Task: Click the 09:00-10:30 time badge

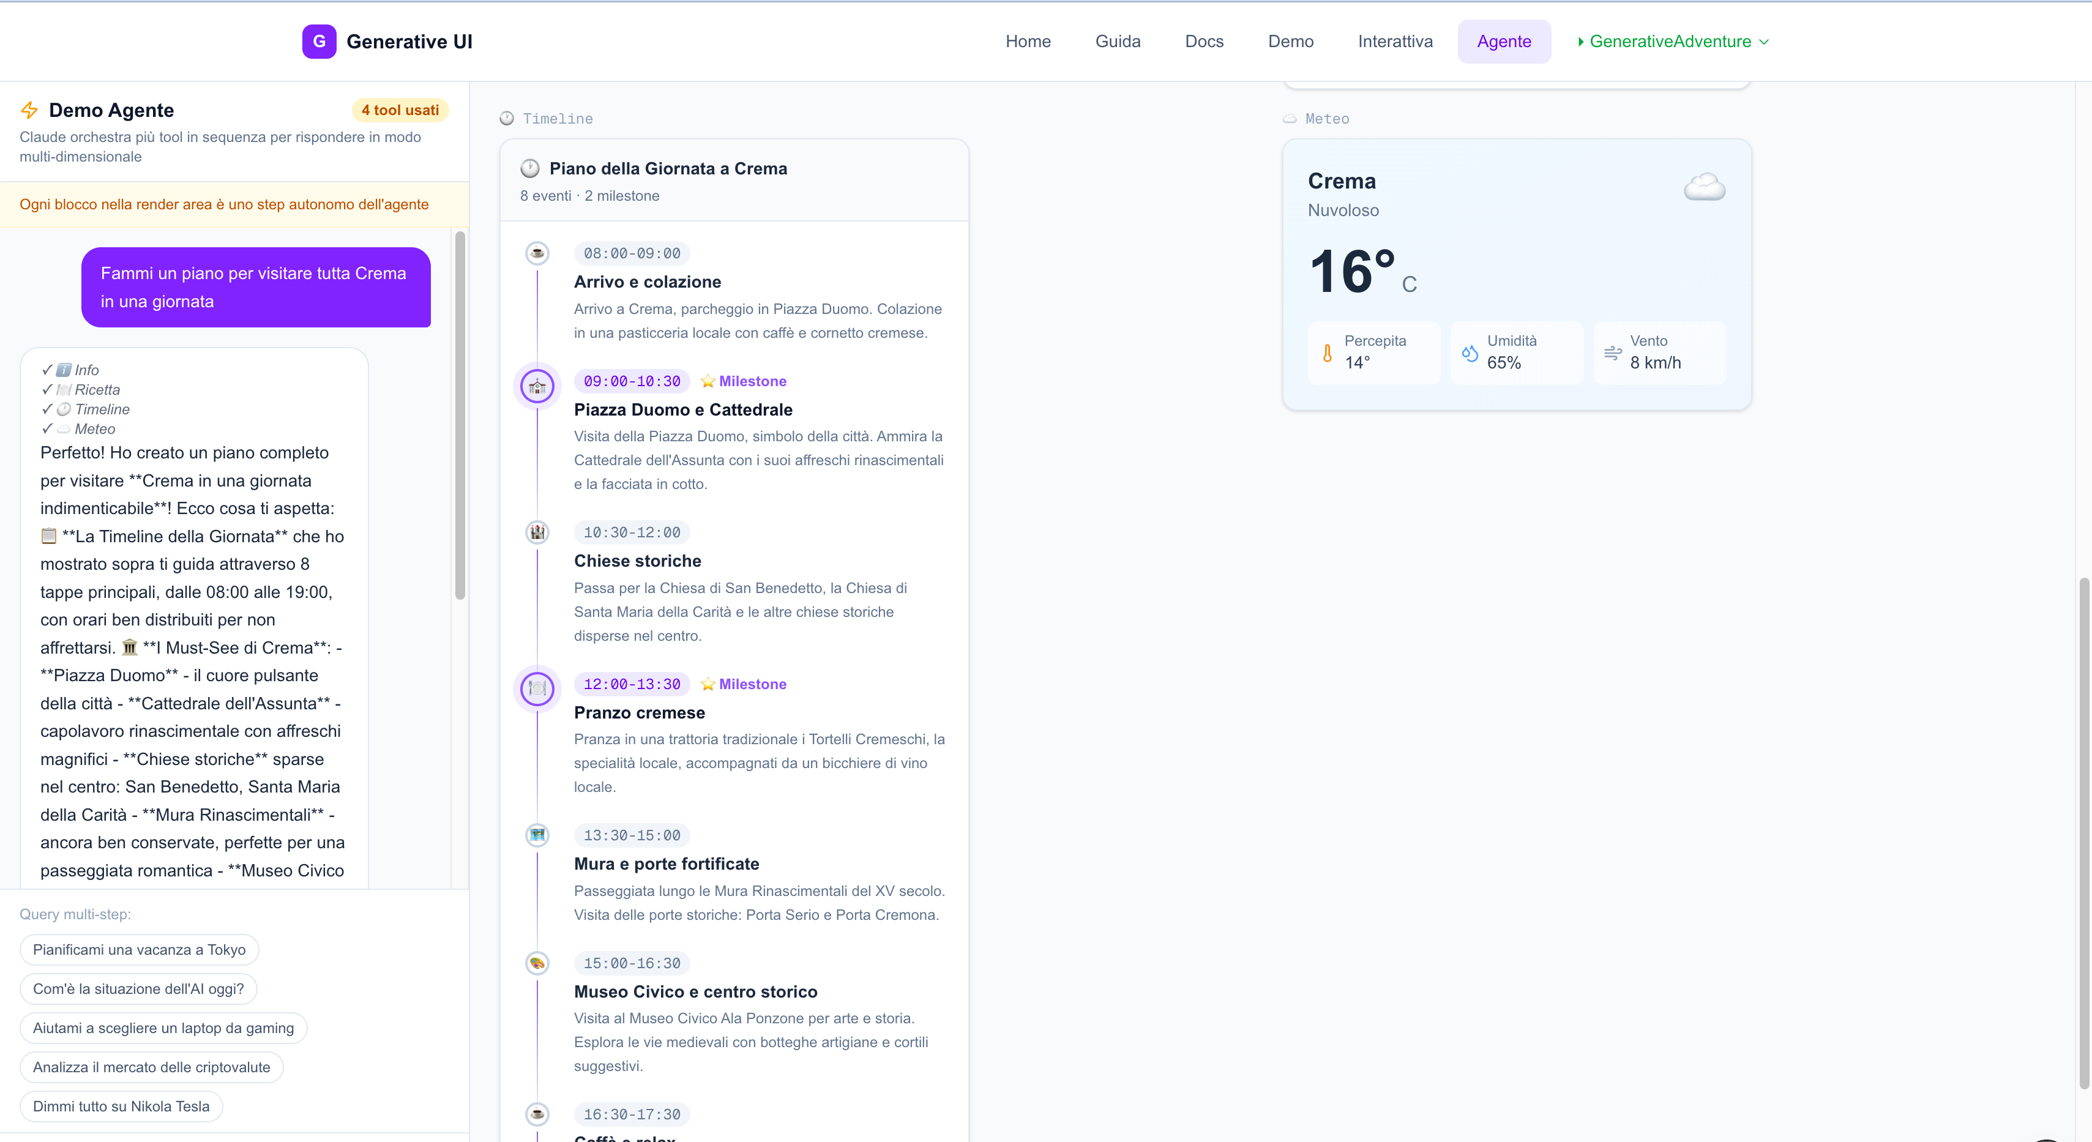Action: click(x=632, y=381)
